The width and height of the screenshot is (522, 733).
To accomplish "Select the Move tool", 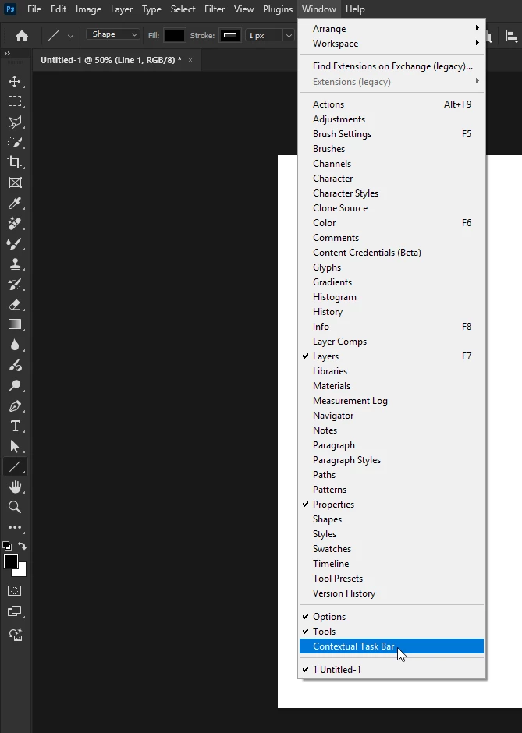I will coord(15,81).
